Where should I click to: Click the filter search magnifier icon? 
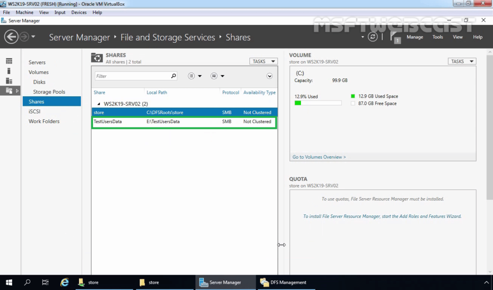click(x=173, y=76)
